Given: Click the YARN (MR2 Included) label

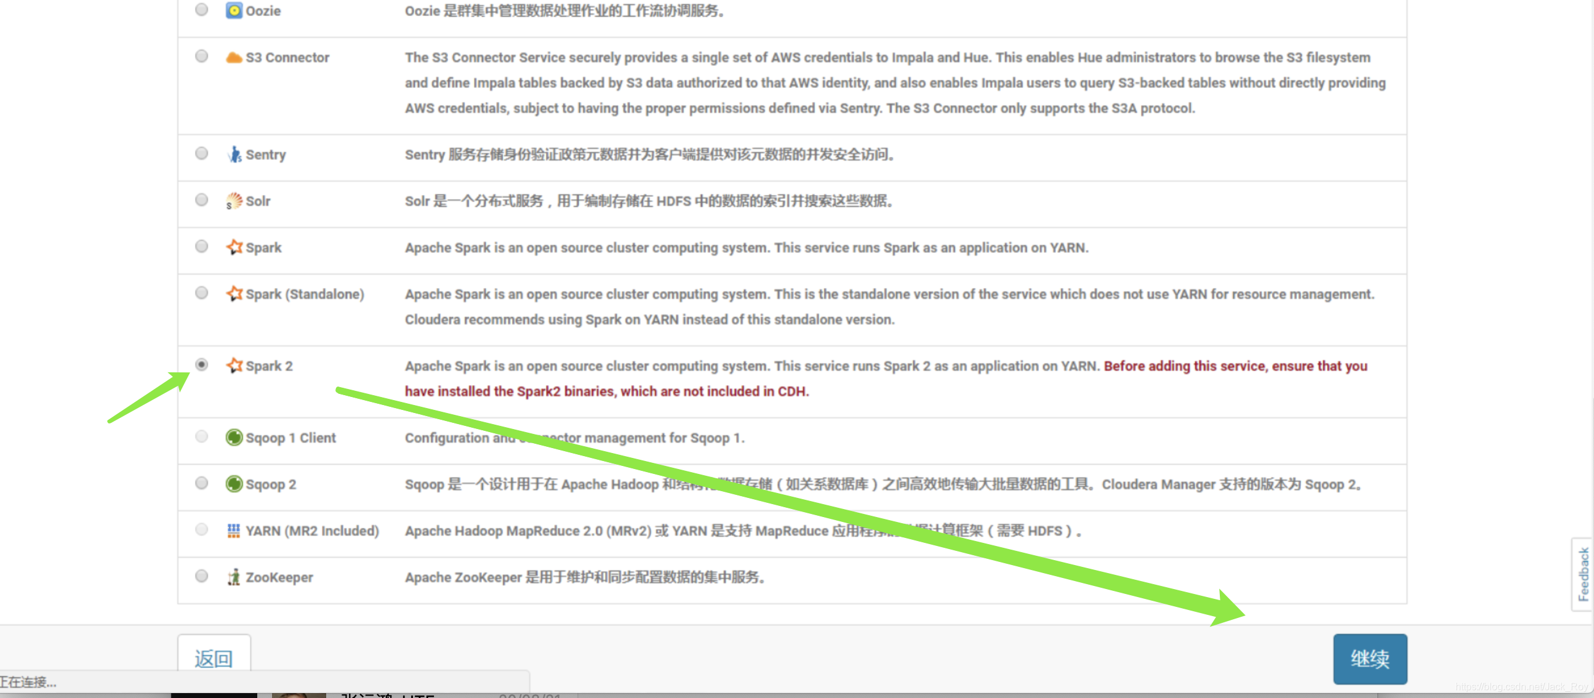Looking at the screenshot, I should [x=313, y=531].
